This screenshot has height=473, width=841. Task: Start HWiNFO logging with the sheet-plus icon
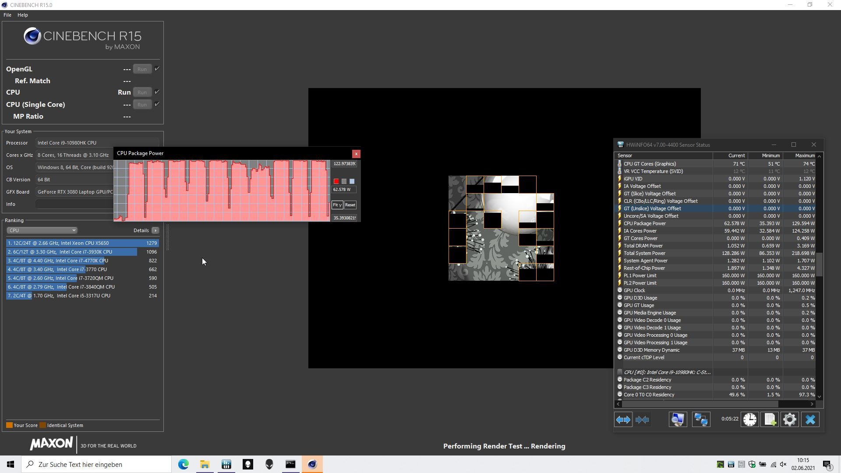770,420
